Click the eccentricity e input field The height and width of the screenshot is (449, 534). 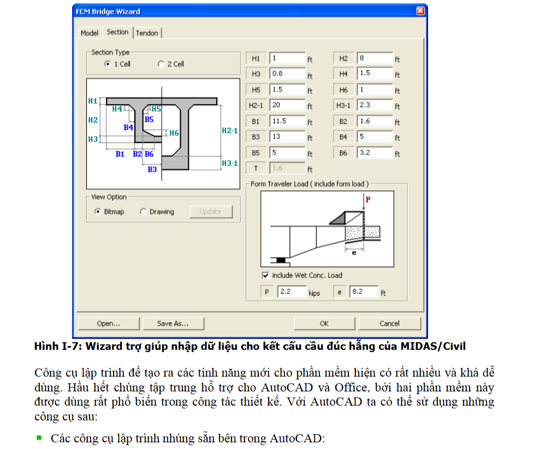click(x=364, y=292)
